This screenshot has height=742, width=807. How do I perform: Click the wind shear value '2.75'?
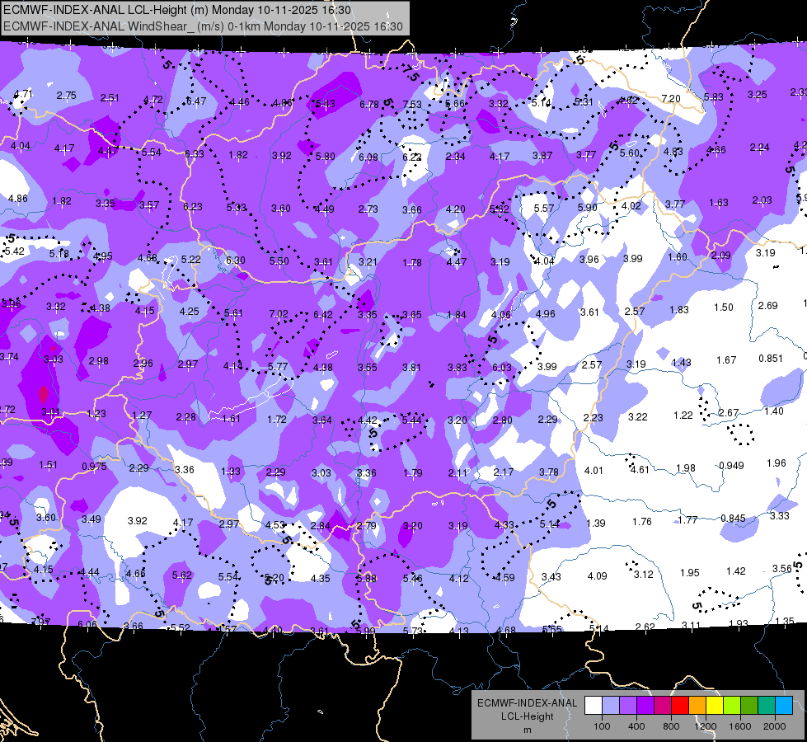(67, 96)
